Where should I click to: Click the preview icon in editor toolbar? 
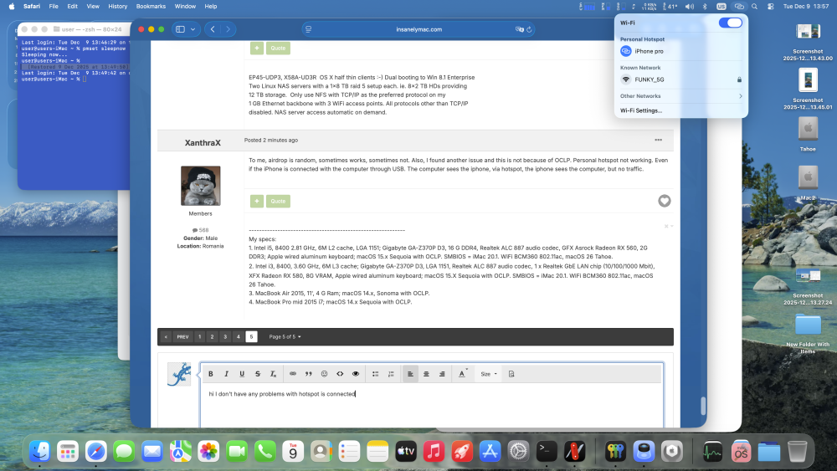[x=511, y=374]
